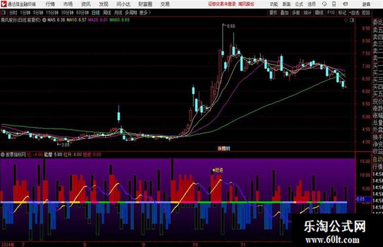The image size is (383, 247).
Task: Toggle the side panel icon at chart top-right
Action: coord(352,20)
